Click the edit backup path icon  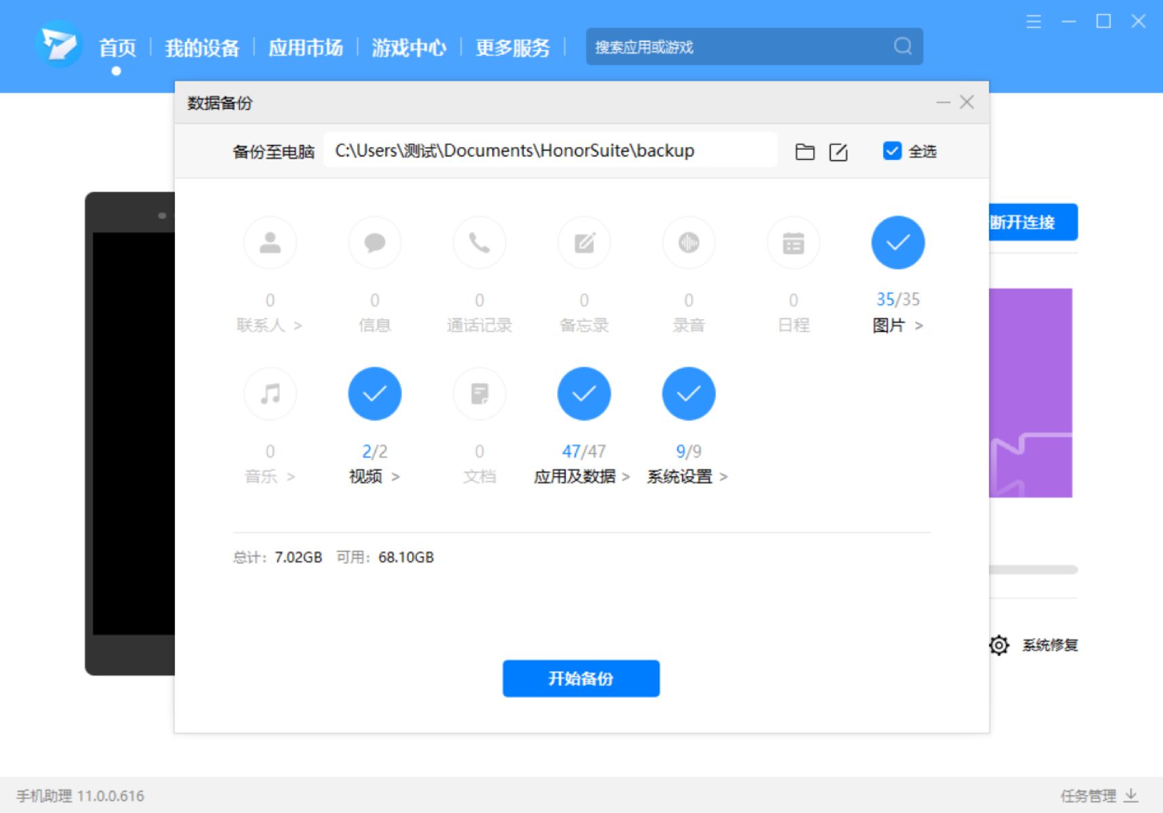[838, 151]
